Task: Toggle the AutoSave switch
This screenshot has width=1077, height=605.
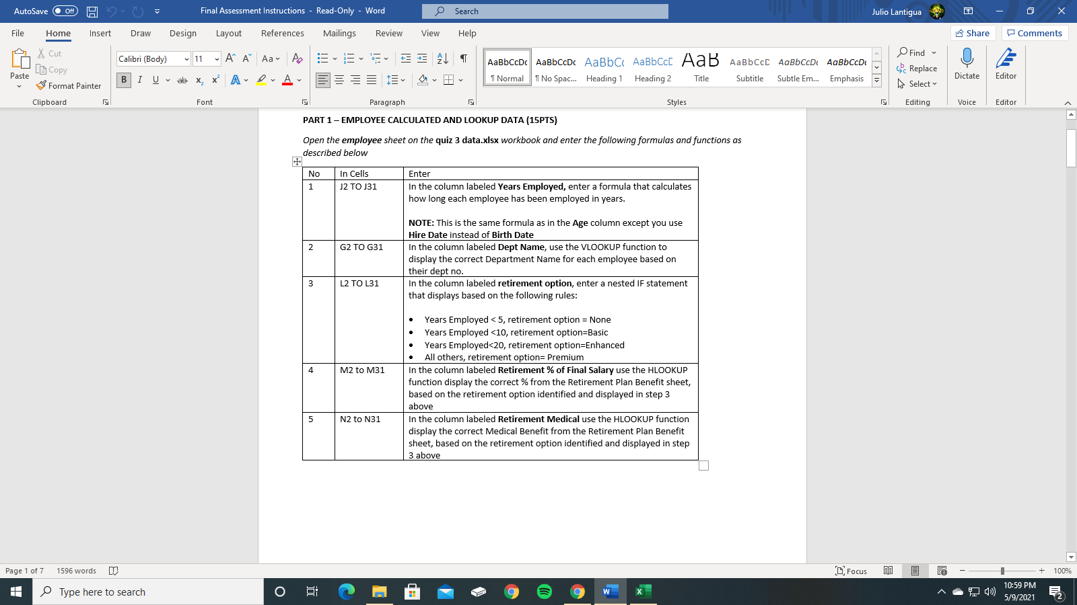Action: coord(65,11)
